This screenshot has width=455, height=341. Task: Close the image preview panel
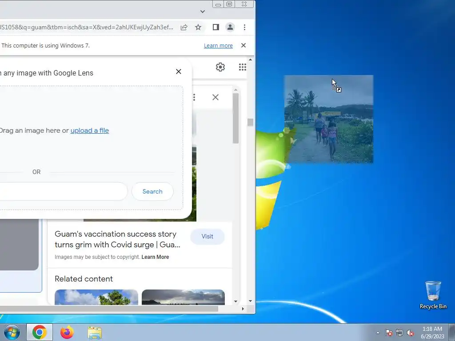pyautogui.click(x=216, y=97)
